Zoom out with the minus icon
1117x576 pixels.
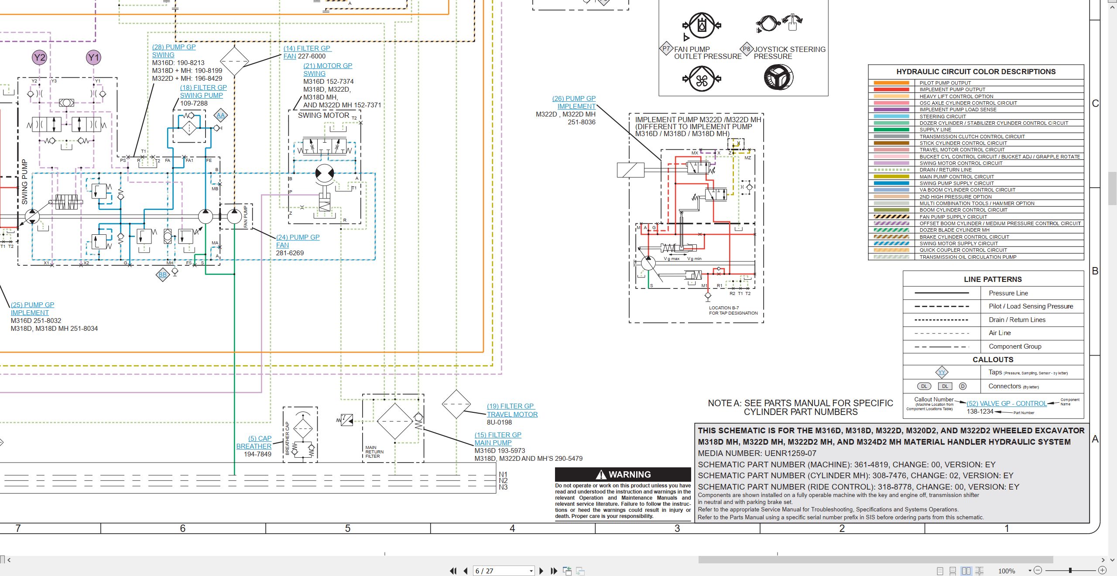(1038, 570)
